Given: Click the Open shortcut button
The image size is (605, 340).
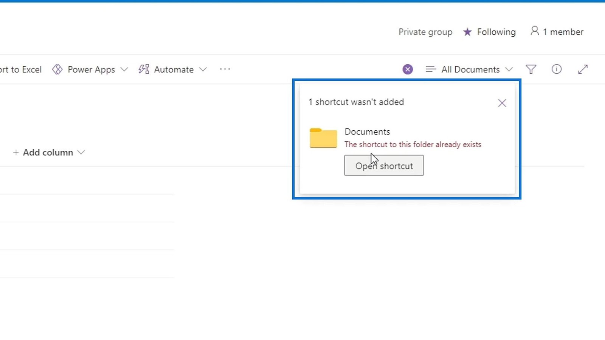Looking at the screenshot, I should tap(384, 165).
